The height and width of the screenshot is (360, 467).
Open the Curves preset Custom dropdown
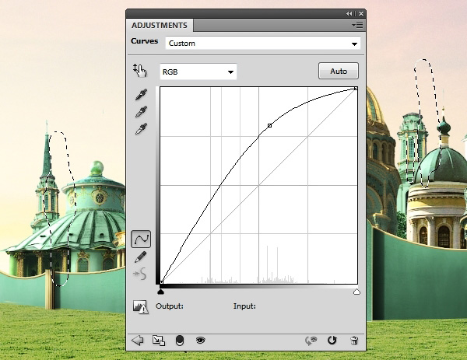pos(264,44)
